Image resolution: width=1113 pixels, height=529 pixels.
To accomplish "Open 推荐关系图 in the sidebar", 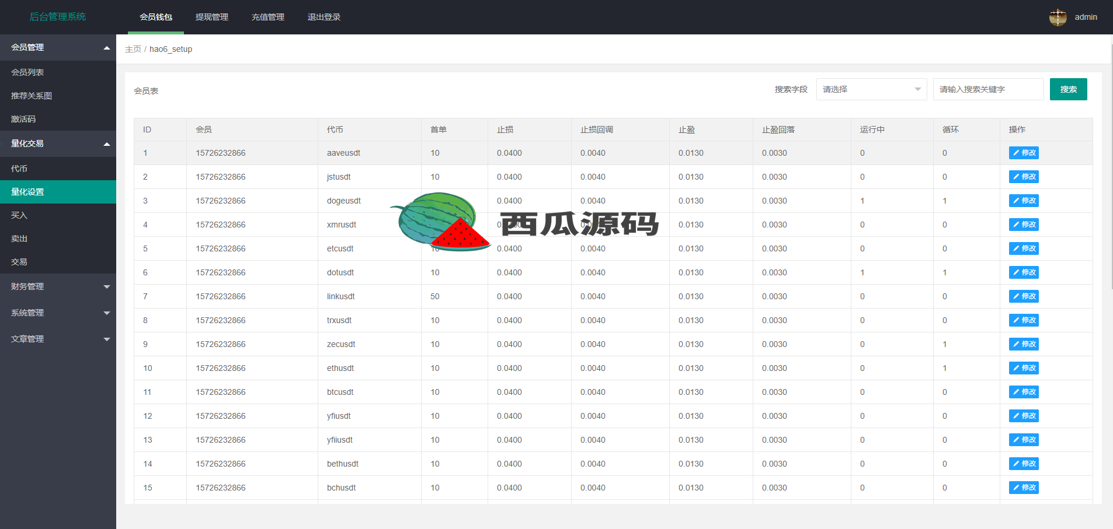I will [x=58, y=96].
